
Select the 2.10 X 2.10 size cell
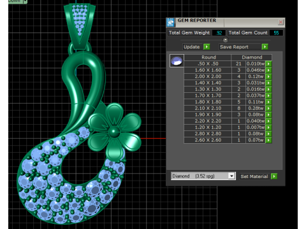coord(208,108)
